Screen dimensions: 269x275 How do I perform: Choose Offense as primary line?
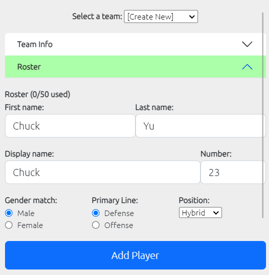point(95,225)
